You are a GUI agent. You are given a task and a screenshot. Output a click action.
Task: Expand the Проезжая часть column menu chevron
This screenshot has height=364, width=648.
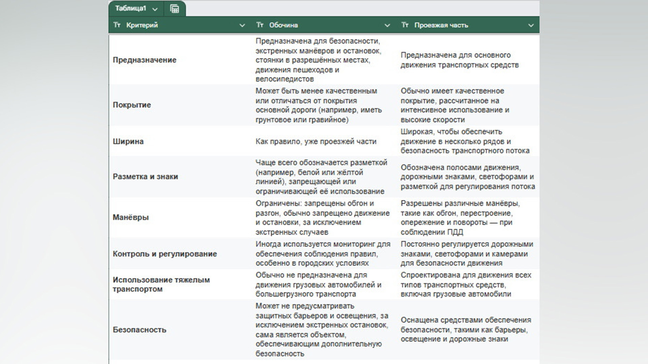pos(531,25)
